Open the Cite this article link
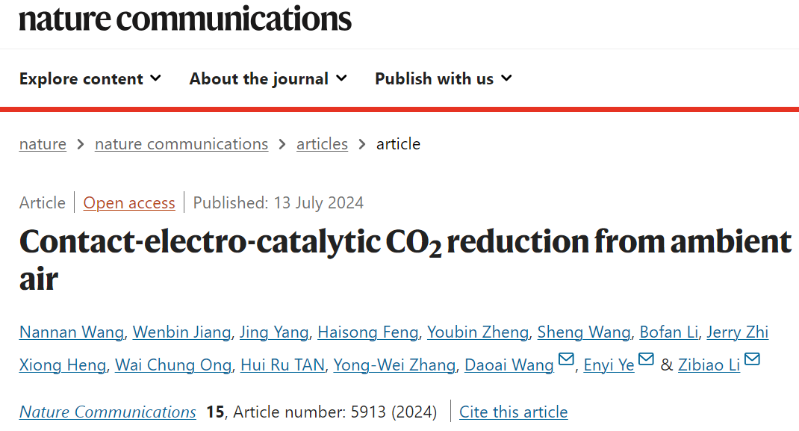The height and width of the screenshot is (431, 799). (513, 412)
